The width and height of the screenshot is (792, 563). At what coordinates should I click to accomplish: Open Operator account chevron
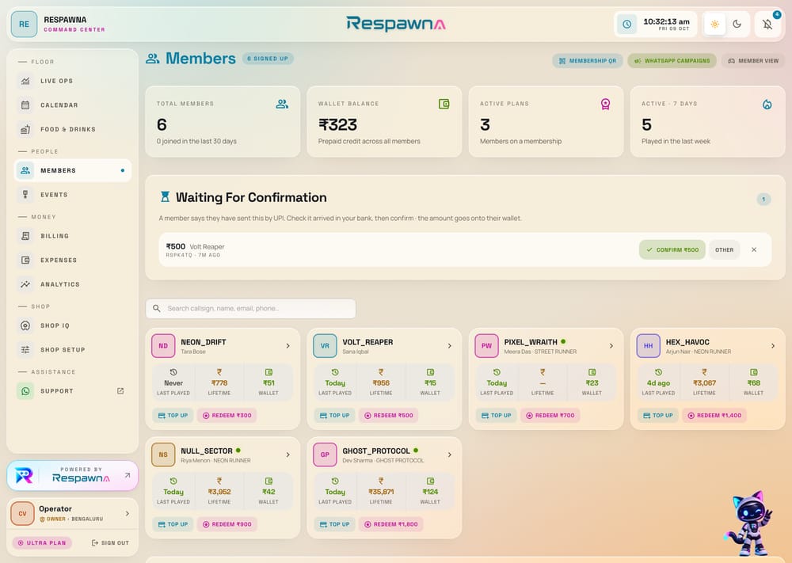(128, 514)
